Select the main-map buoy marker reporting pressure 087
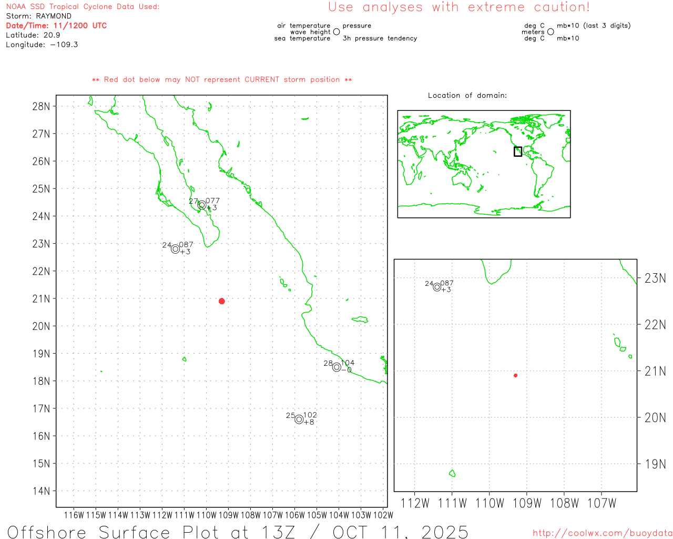This screenshot has width=673, height=539. pos(176,249)
